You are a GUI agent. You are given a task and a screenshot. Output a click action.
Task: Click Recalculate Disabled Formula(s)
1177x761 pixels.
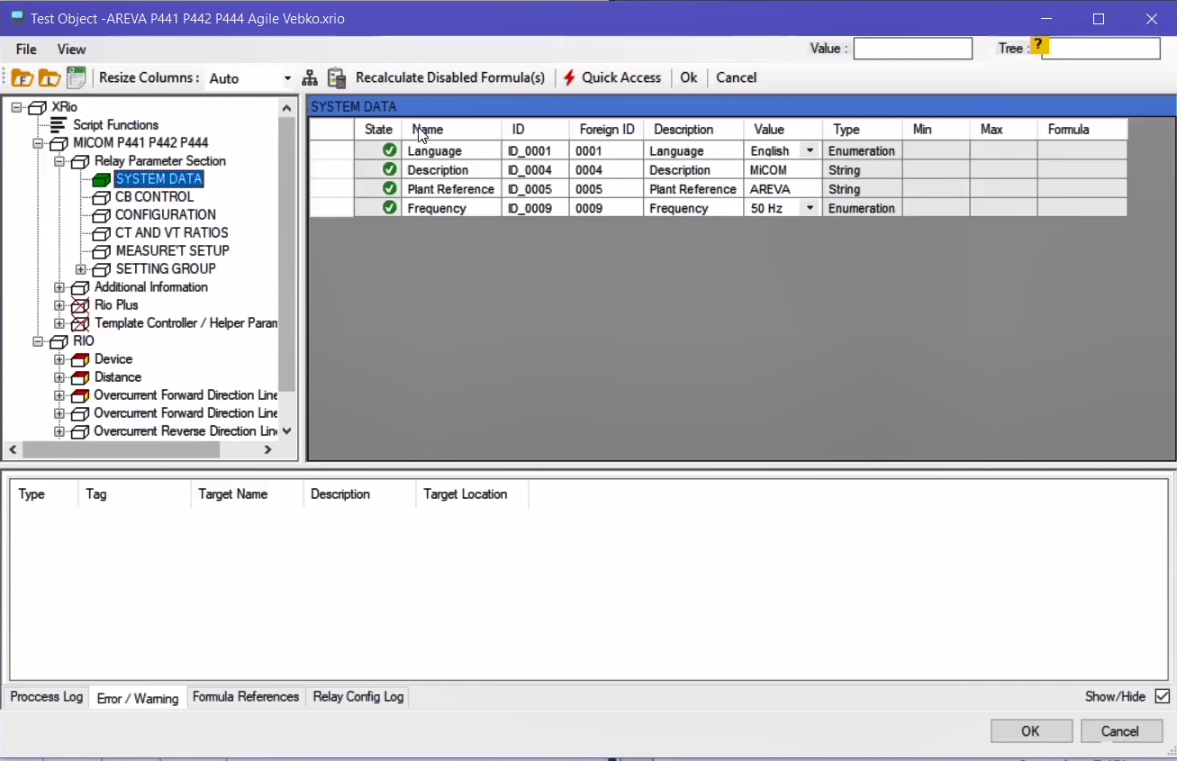(450, 77)
